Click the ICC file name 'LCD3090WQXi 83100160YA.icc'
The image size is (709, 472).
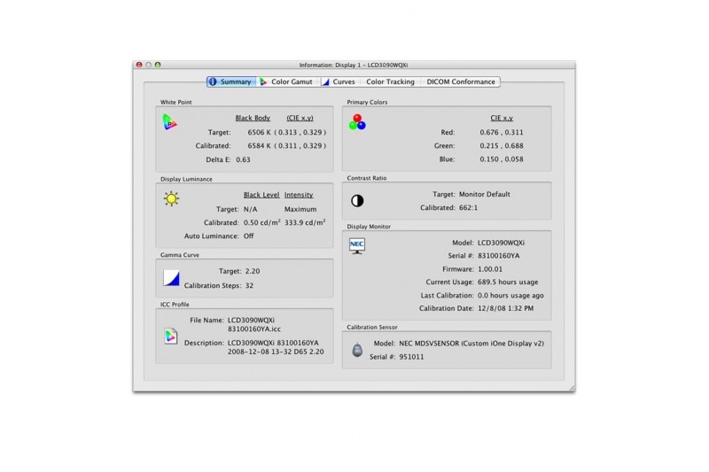coord(254,324)
